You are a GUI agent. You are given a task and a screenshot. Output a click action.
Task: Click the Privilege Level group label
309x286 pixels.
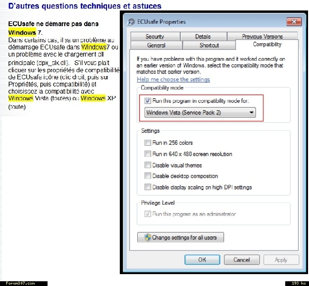[x=158, y=203]
